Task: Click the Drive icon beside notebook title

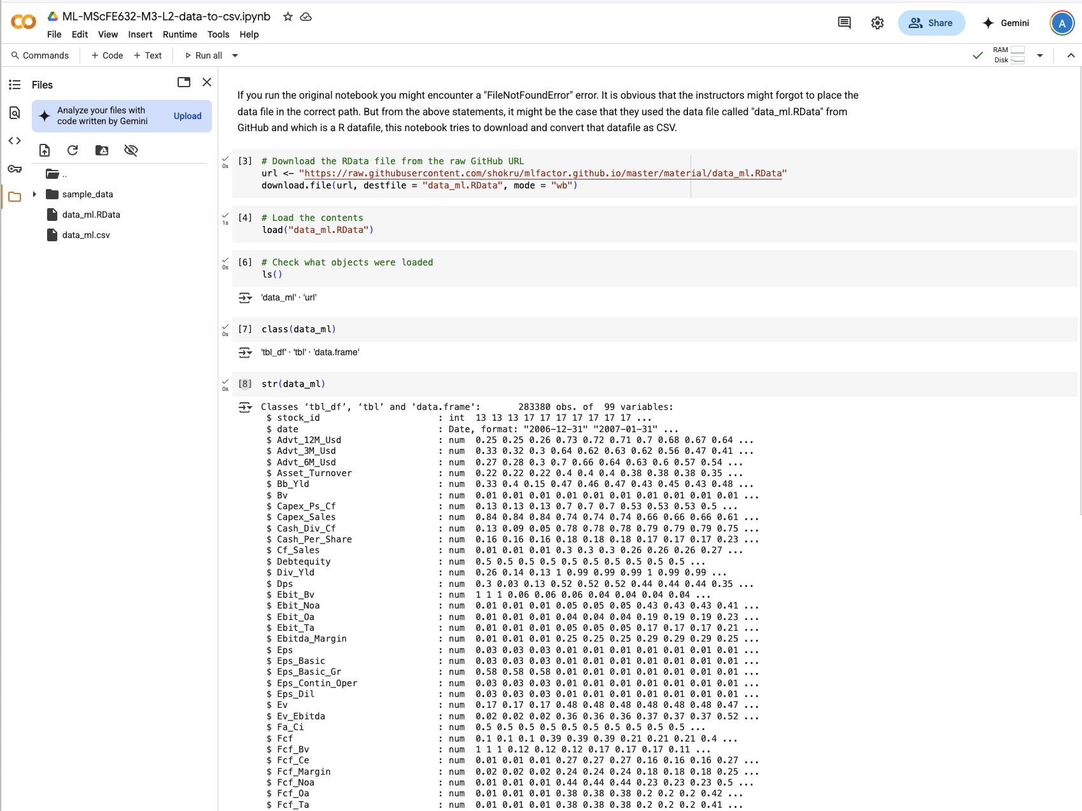Action: pyautogui.click(x=53, y=17)
